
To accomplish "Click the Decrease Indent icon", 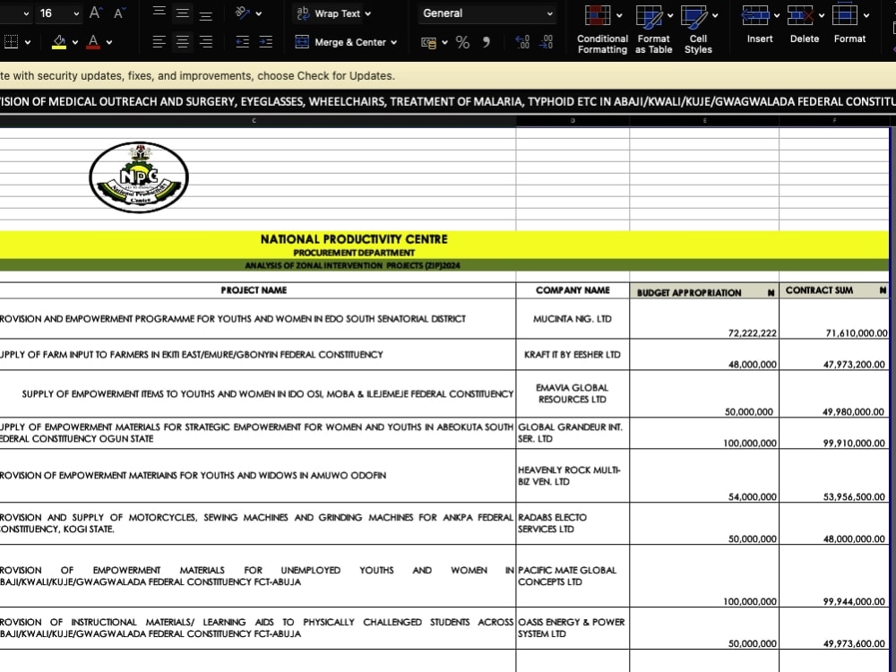I will pos(243,42).
